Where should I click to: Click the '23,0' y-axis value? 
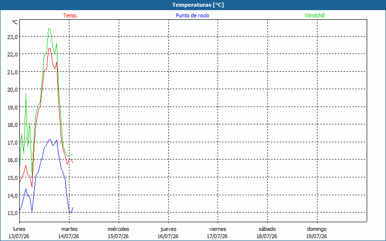(13, 37)
